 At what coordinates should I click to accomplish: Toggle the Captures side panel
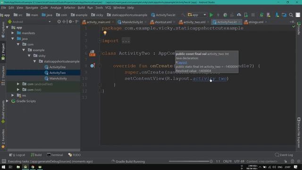(3, 29)
